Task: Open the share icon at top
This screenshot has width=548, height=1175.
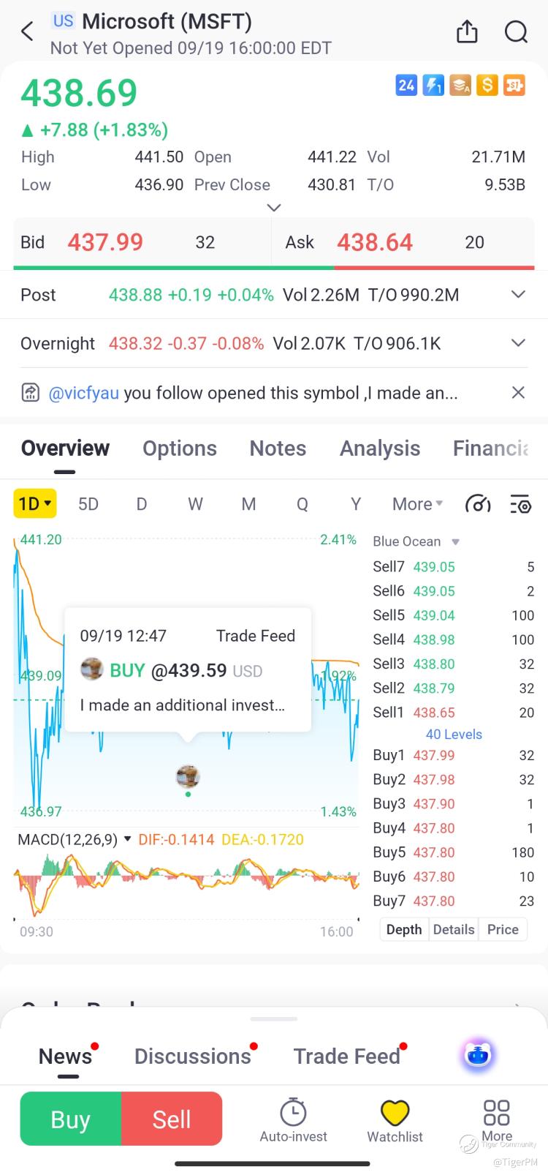Action: [467, 31]
